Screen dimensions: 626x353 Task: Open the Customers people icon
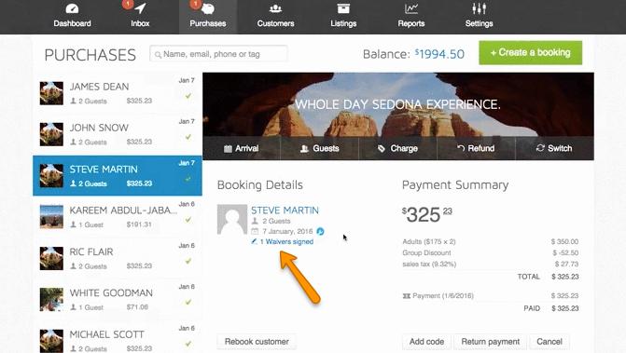tap(275, 8)
